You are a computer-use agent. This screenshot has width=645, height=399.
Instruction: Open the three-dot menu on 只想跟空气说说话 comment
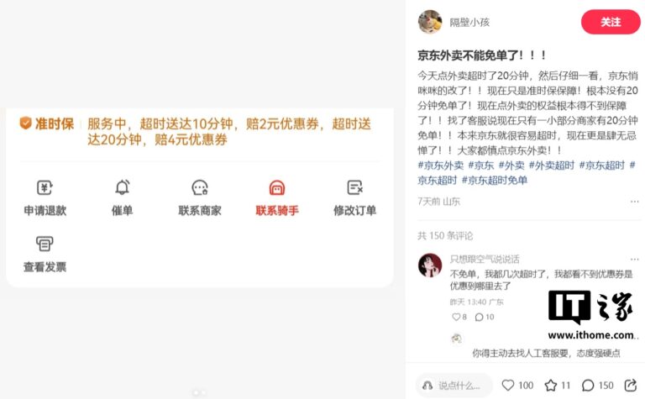(634, 260)
